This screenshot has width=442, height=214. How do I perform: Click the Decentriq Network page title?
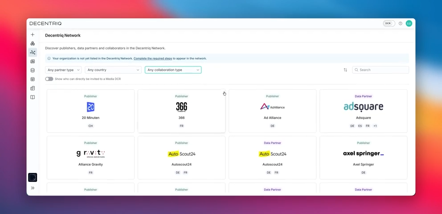click(x=63, y=36)
